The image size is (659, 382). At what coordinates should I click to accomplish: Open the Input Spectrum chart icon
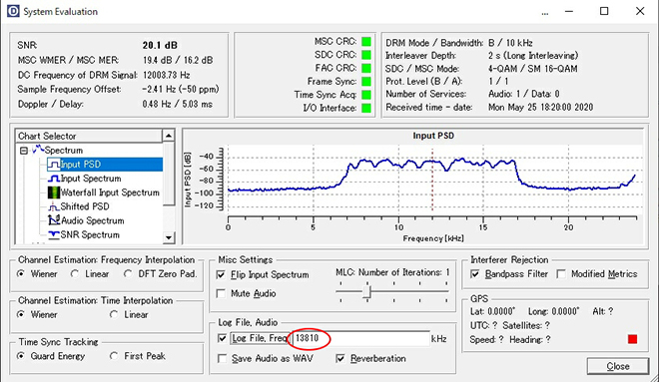54,179
